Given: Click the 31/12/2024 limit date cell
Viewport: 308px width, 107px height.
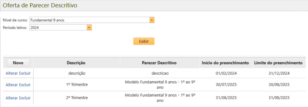Looking at the screenshot, I should [x=279, y=73].
